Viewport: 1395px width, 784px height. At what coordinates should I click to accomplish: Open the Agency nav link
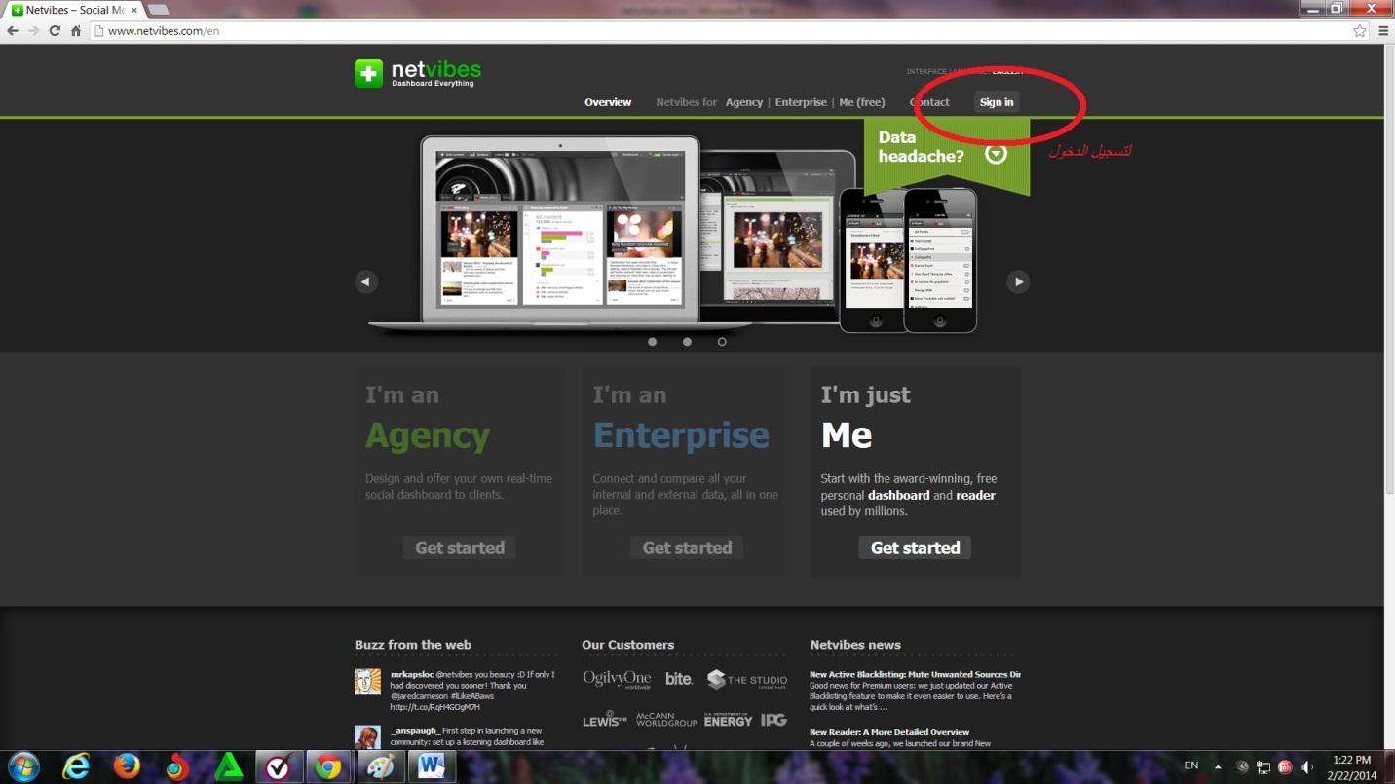pyautogui.click(x=744, y=102)
